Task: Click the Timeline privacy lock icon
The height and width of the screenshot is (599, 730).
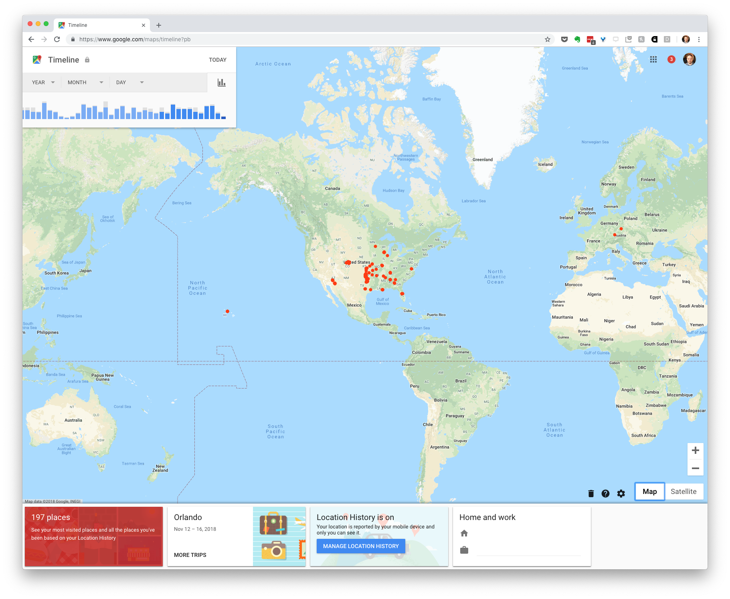Action: click(87, 60)
